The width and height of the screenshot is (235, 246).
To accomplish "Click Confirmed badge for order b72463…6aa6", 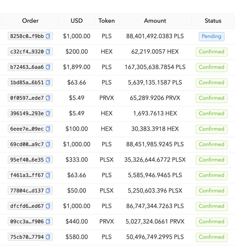I will pos(211,67).
